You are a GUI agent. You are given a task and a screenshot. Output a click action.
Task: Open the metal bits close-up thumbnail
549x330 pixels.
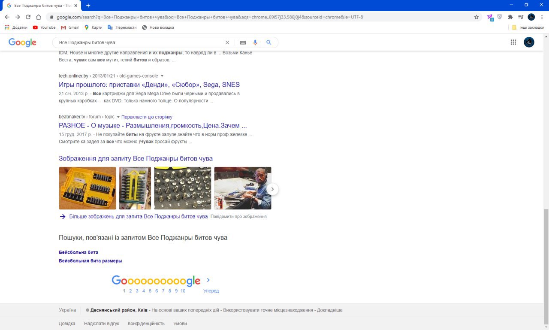coord(183,188)
